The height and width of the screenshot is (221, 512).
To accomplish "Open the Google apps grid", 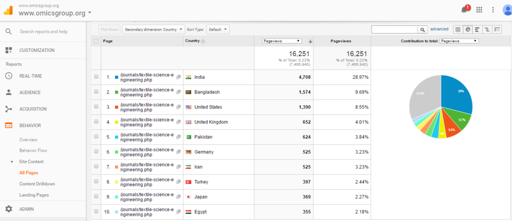I will (x=479, y=10).
